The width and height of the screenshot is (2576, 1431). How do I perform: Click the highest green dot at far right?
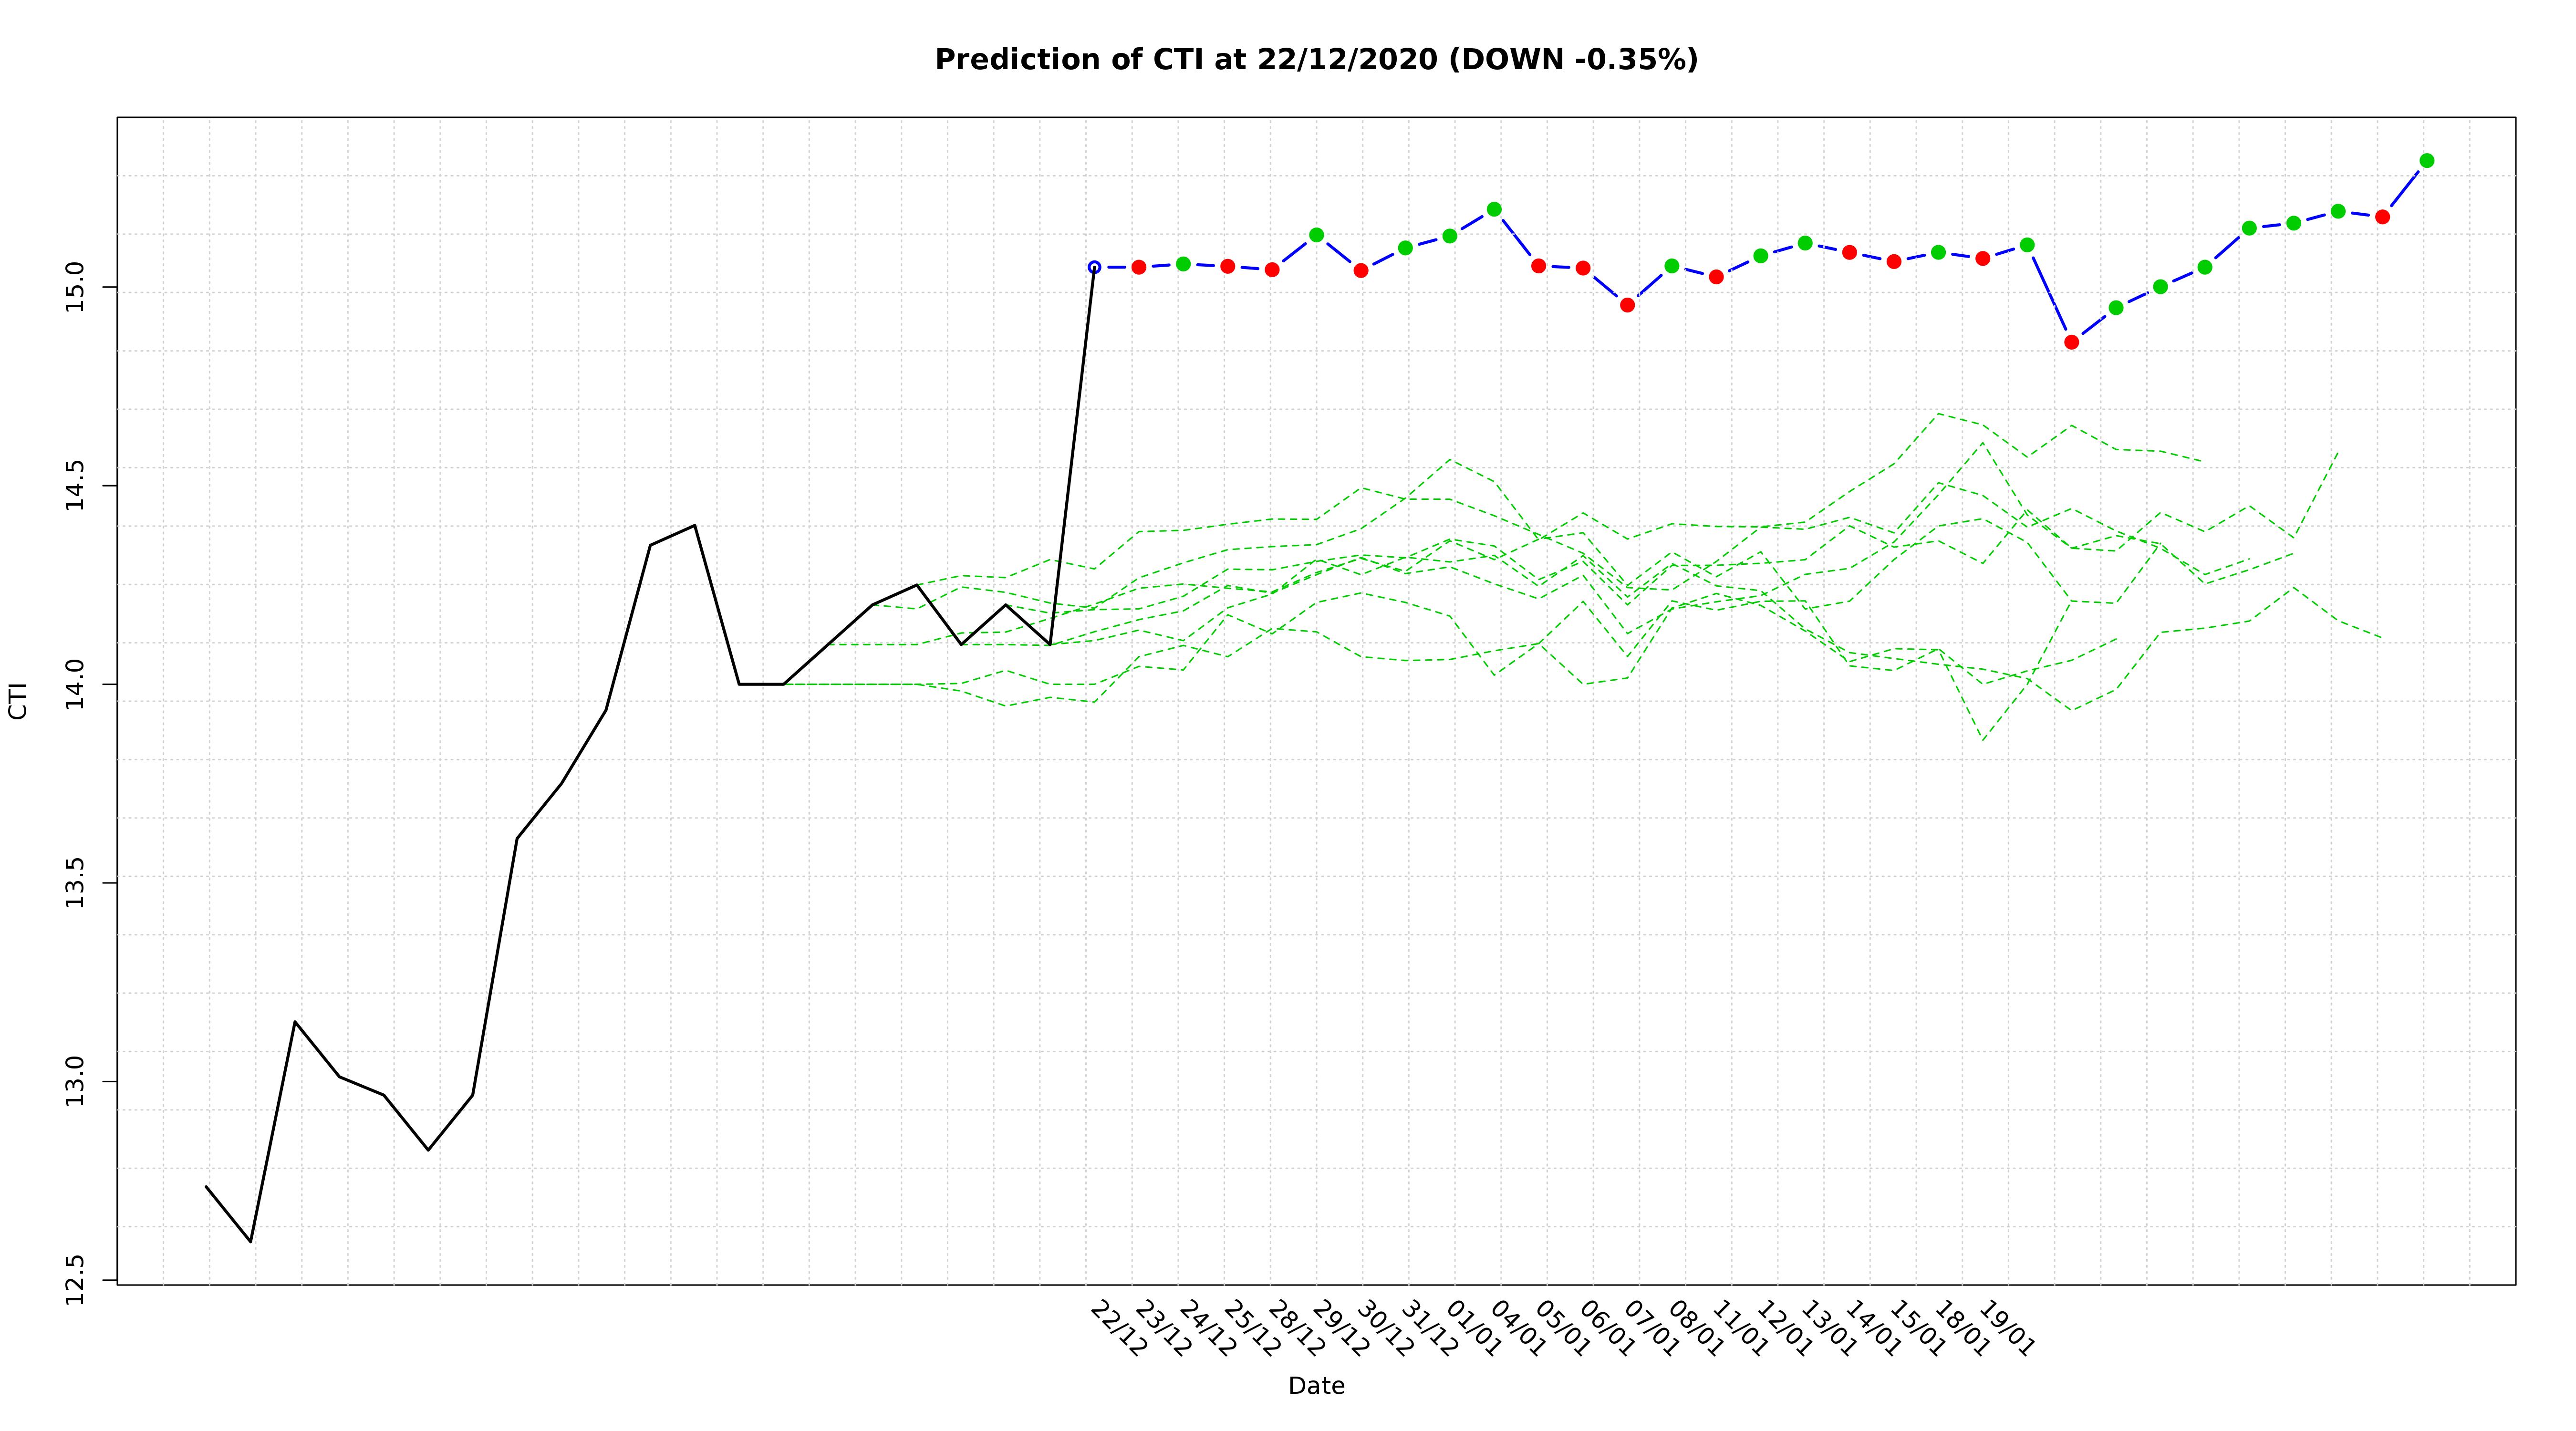coord(2427,161)
